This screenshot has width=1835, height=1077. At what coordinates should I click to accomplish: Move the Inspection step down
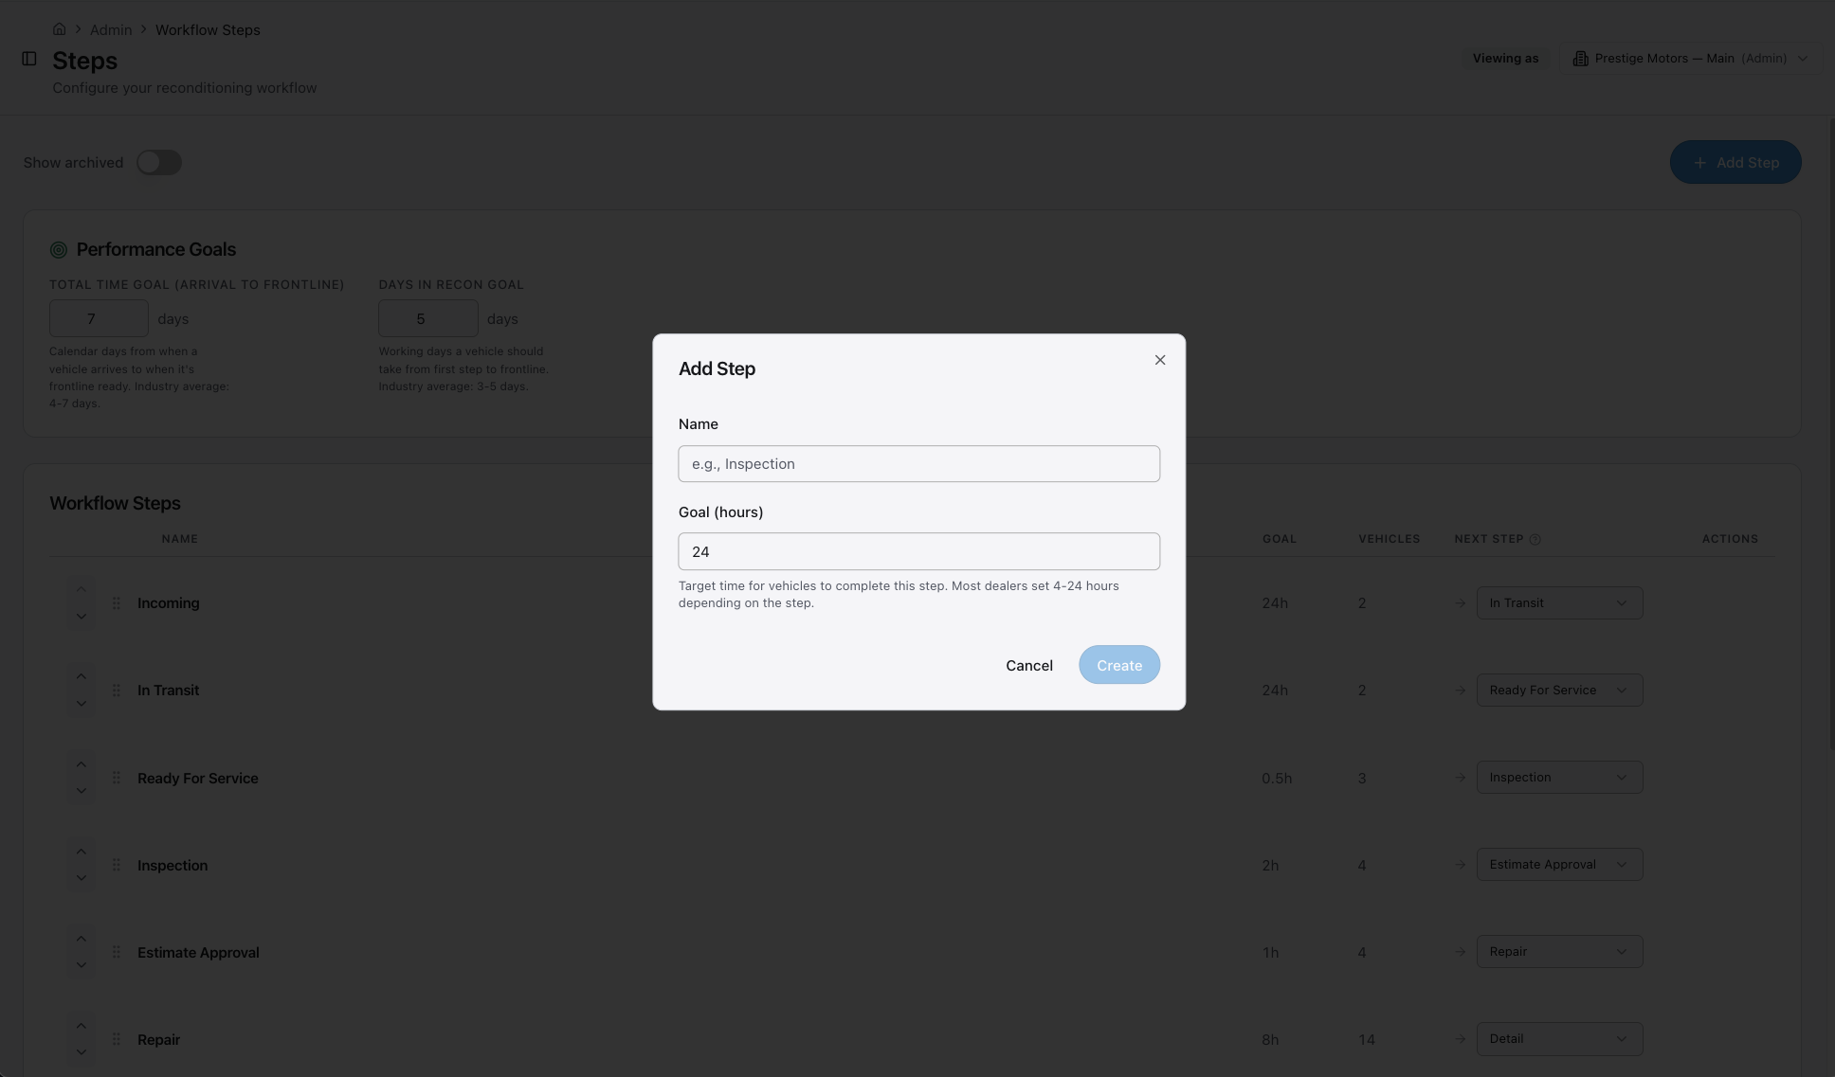(82, 878)
